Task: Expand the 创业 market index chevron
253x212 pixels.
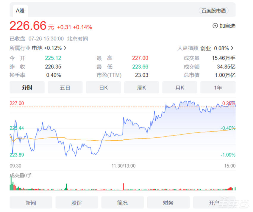Action: [232, 48]
